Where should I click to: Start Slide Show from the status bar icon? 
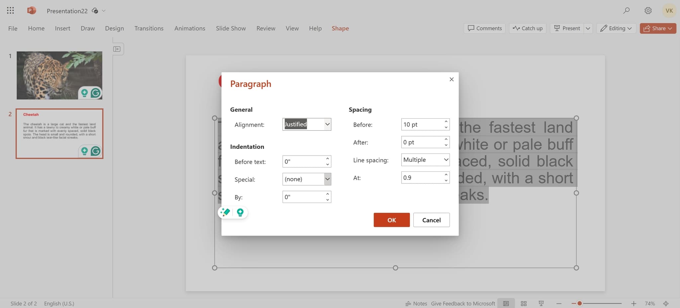[x=541, y=303]
